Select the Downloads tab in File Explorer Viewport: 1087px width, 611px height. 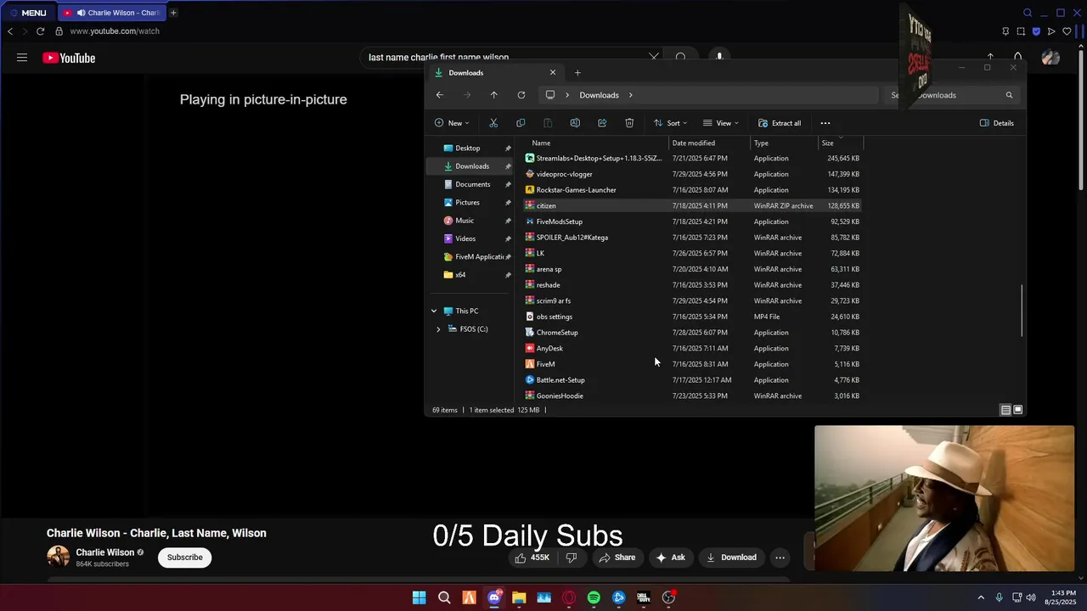point(494,73)
